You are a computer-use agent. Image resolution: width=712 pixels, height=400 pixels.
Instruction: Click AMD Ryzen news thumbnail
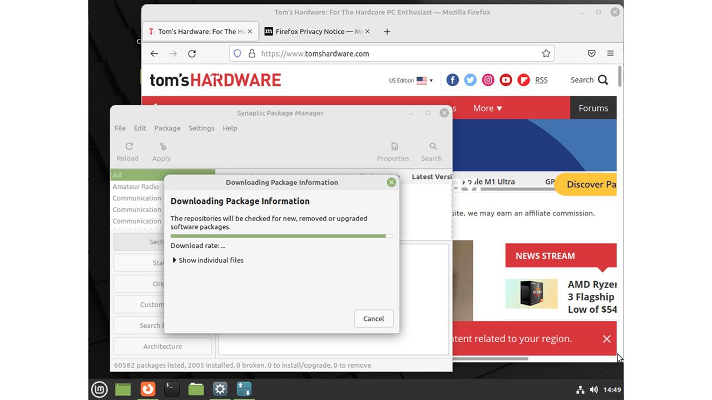click(x=531, y=294)
